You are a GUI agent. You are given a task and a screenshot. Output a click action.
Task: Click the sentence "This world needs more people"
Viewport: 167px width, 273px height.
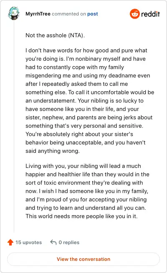81,216
